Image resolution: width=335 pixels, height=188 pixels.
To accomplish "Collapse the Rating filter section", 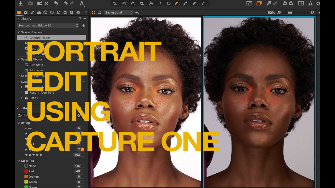I will [x=19, y=123].
